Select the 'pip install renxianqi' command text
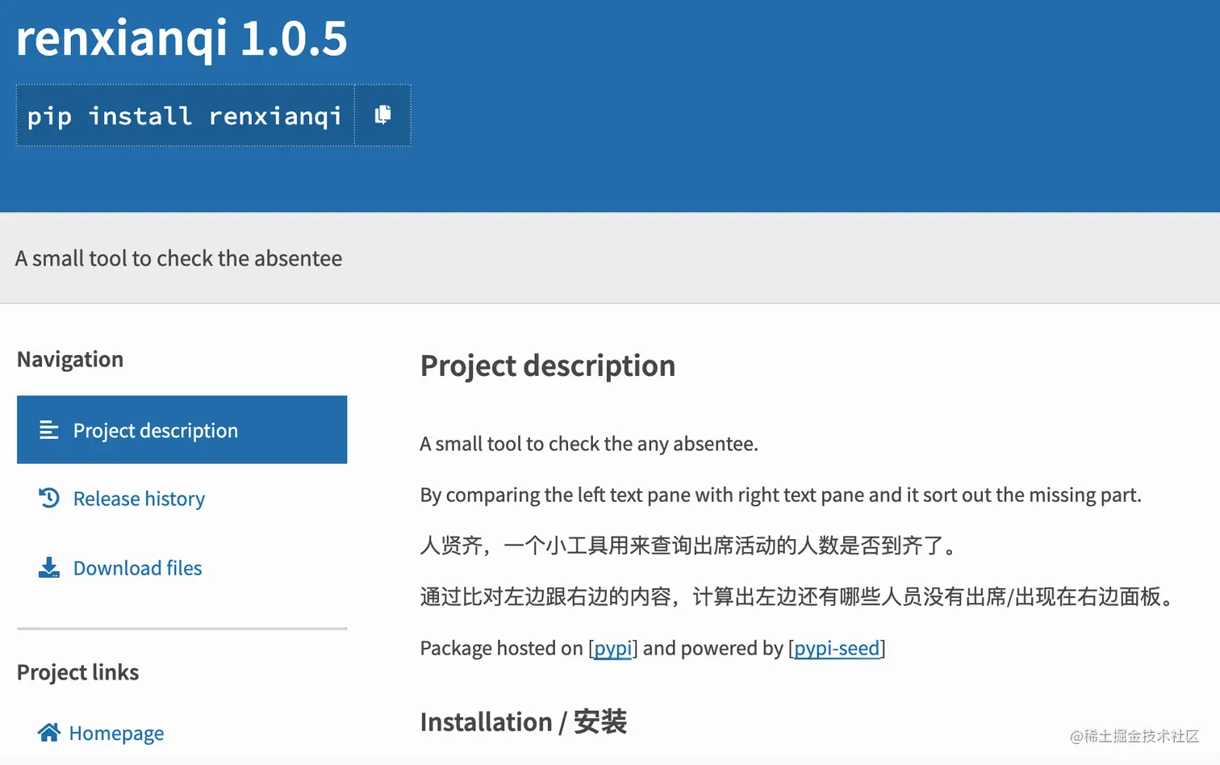The width and height of the screenshot is (1220, 765). (x=184, y=116)
